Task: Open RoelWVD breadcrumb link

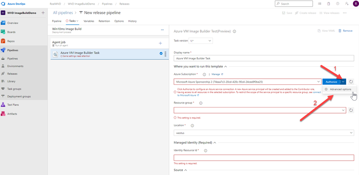Action: (x=55, y=4)
